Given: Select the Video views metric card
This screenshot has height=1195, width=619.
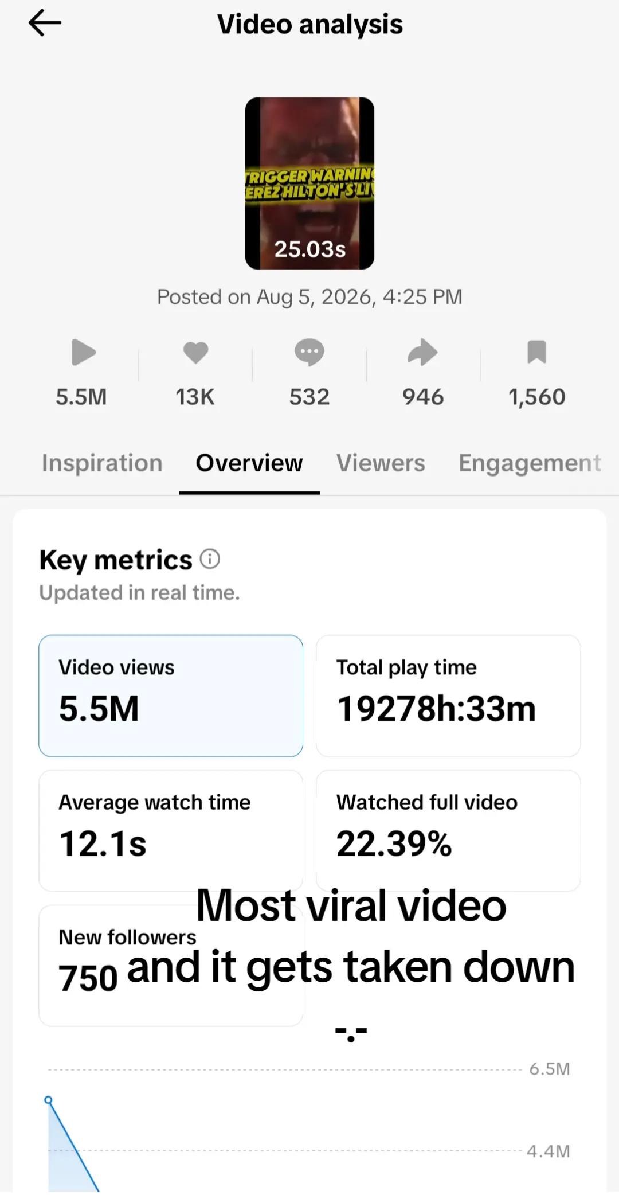Looking at the screenshot, I should pos(171,696).
